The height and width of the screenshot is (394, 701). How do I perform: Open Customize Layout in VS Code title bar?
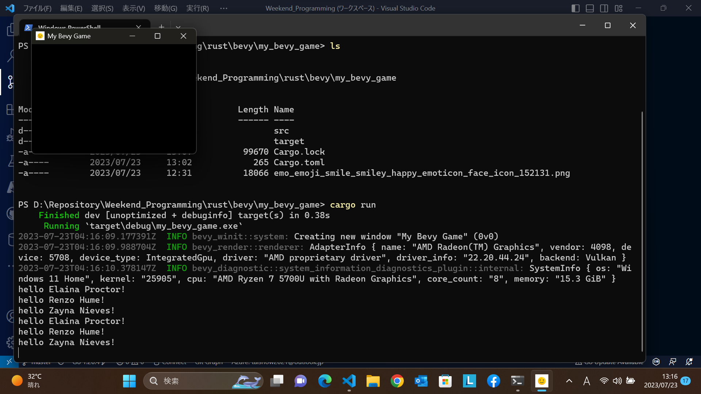tap(618, 8)
